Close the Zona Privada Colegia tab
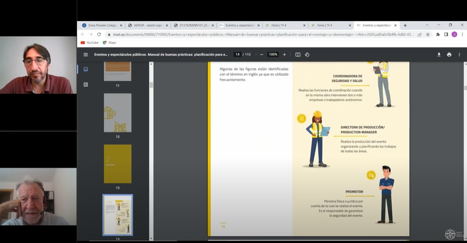This screenshot has width=467, height=243. pyautogui.click(x=121, y=25)
